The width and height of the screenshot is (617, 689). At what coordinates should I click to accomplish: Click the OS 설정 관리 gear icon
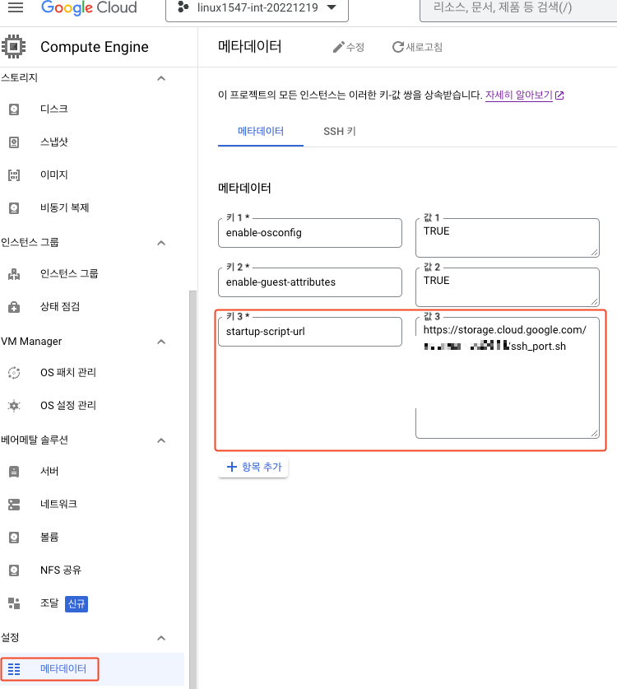coord(14,406)
